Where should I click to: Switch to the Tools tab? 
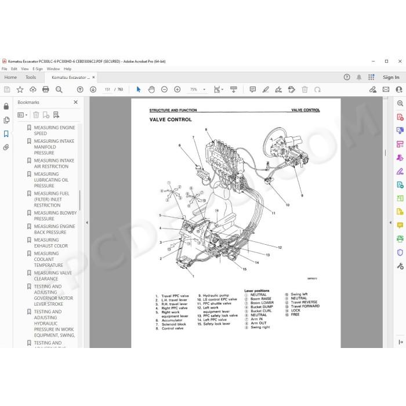[x=31, y=77]
